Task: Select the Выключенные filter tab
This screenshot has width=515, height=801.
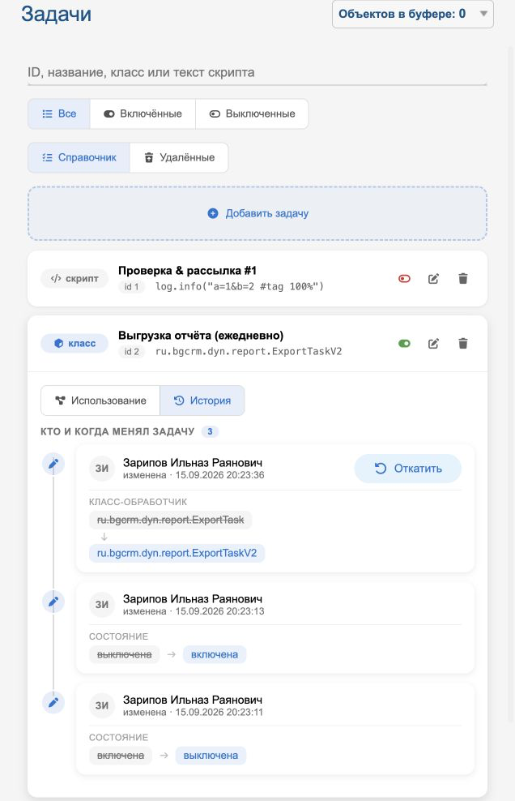Action: pyautogui.click(x=252, y=114)
